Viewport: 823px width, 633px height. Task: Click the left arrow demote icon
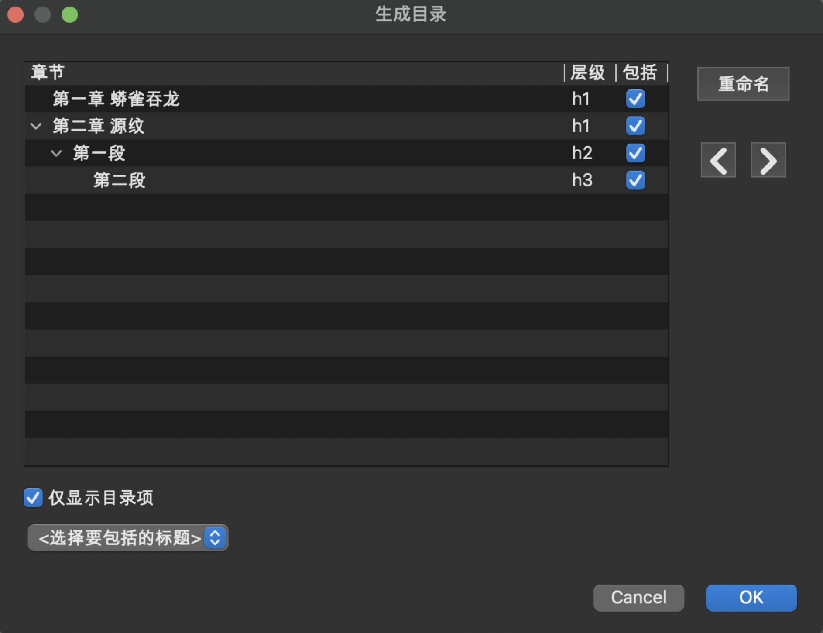[718, 160]
